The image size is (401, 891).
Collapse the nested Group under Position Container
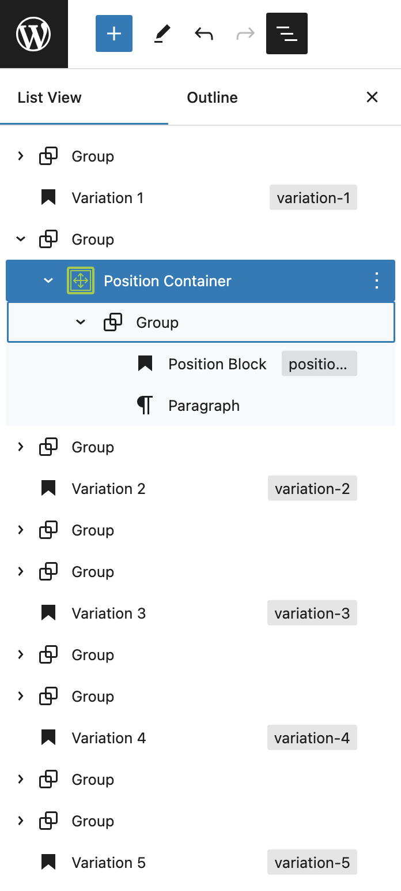click(x=81, y=322)
